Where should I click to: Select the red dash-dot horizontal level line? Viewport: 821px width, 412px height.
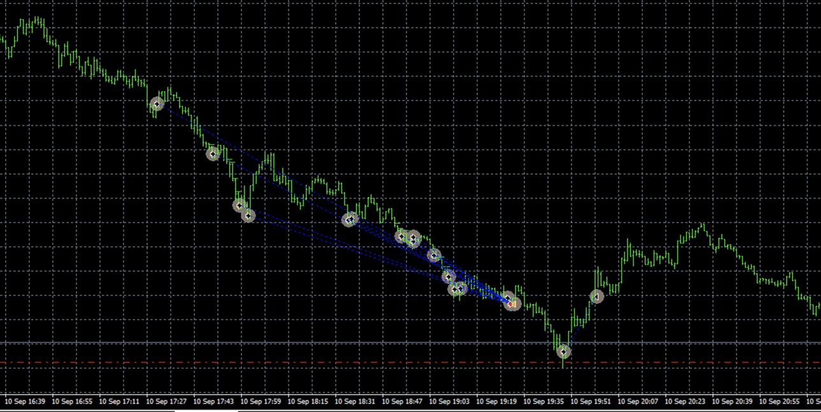410,362
